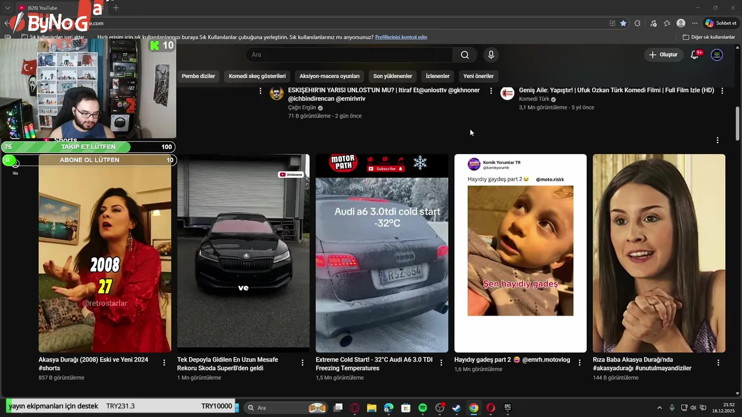Open options for the video left of ESKİŞEHİR
The width and height of the screenshot is (742, 417).
point(260,91)
